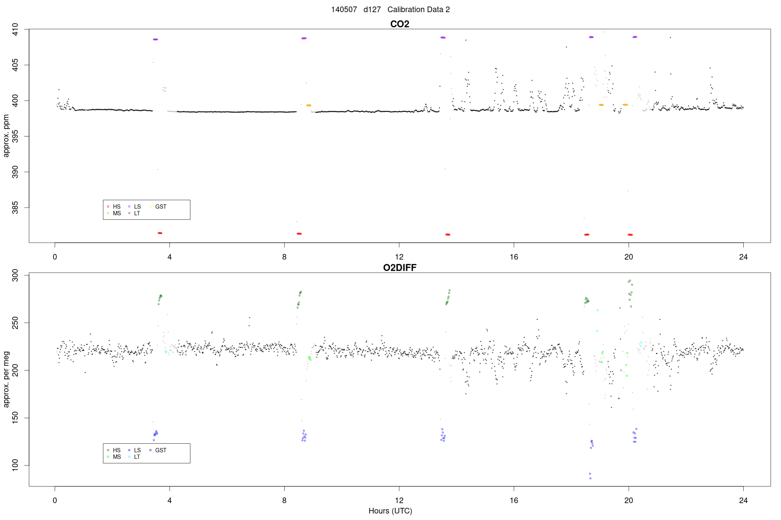Click hour 16 tick under O2DIFF plot
Image resolution: width=781 pixels, height=520 pixels.
pyautogui.click(x=514, y=500)
